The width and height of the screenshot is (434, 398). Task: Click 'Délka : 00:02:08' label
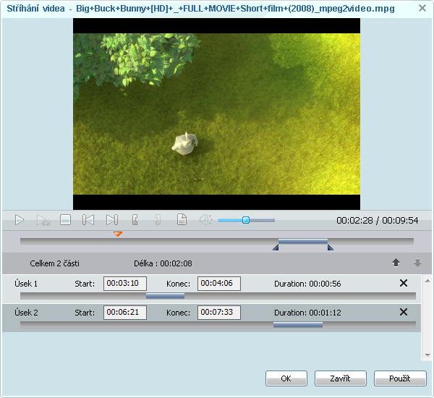[163, 263]
